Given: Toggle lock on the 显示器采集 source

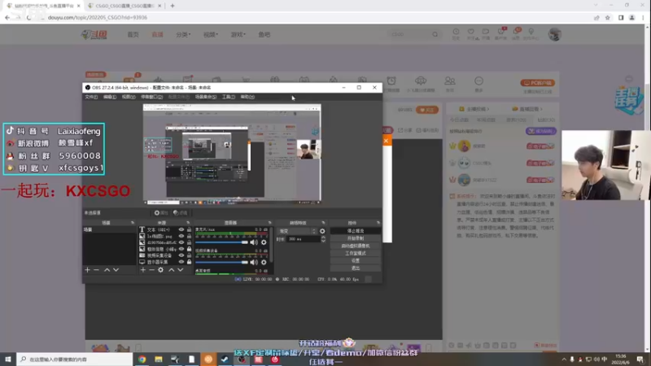Looking at the screenshot, I should pos(190,262).
